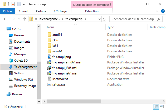Screen dimensions: 166x110
Task: Open the quick access toolbar customize dropdown
Action: 24,4
